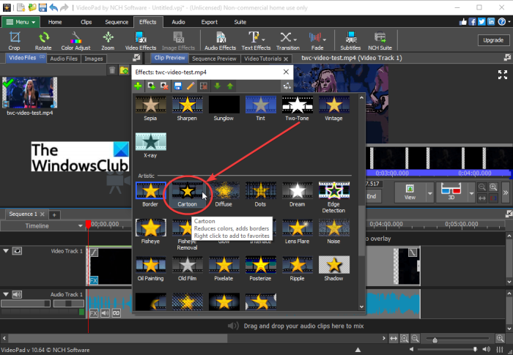Move effect down with green down arrow
The width and height of the screenshot is (513, 355).
pyautogui.click(x=217, y=86)
